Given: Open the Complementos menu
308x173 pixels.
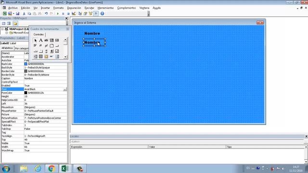Looking at the screenshot, I should pos(127,8).
